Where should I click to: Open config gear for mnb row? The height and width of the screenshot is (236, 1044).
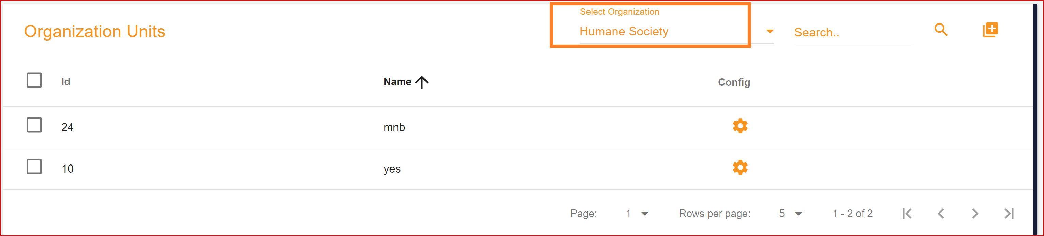[740, 126]
